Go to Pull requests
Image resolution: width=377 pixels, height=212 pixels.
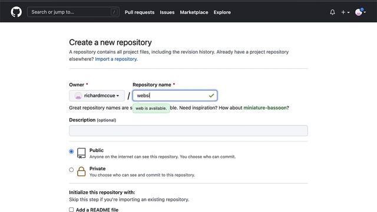[140, 12]
